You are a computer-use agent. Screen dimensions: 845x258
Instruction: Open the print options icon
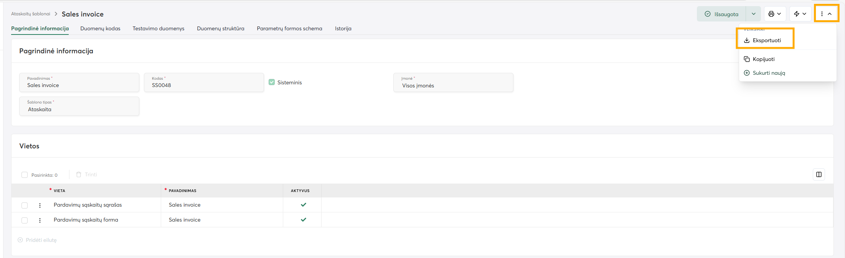pos(774,14)
